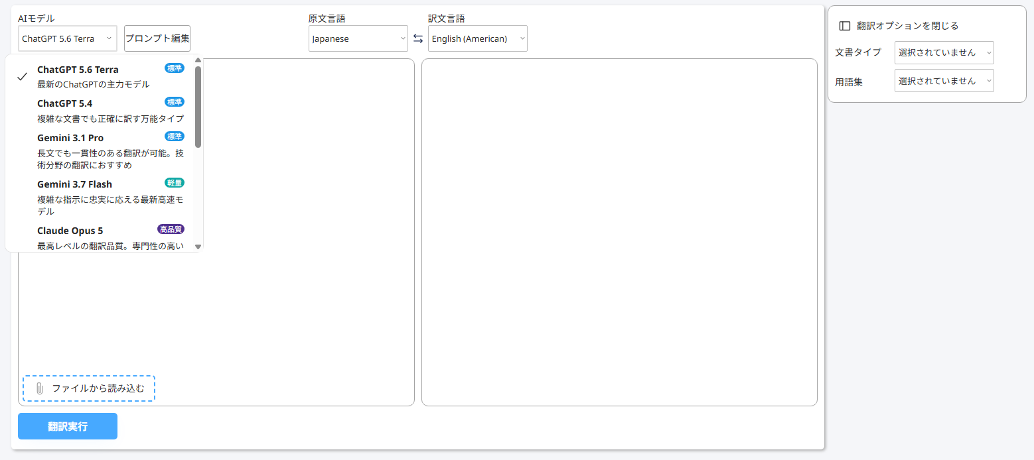Choose Claude Opus 5 model
The image size is (1034, 460).
coord(100,237)
